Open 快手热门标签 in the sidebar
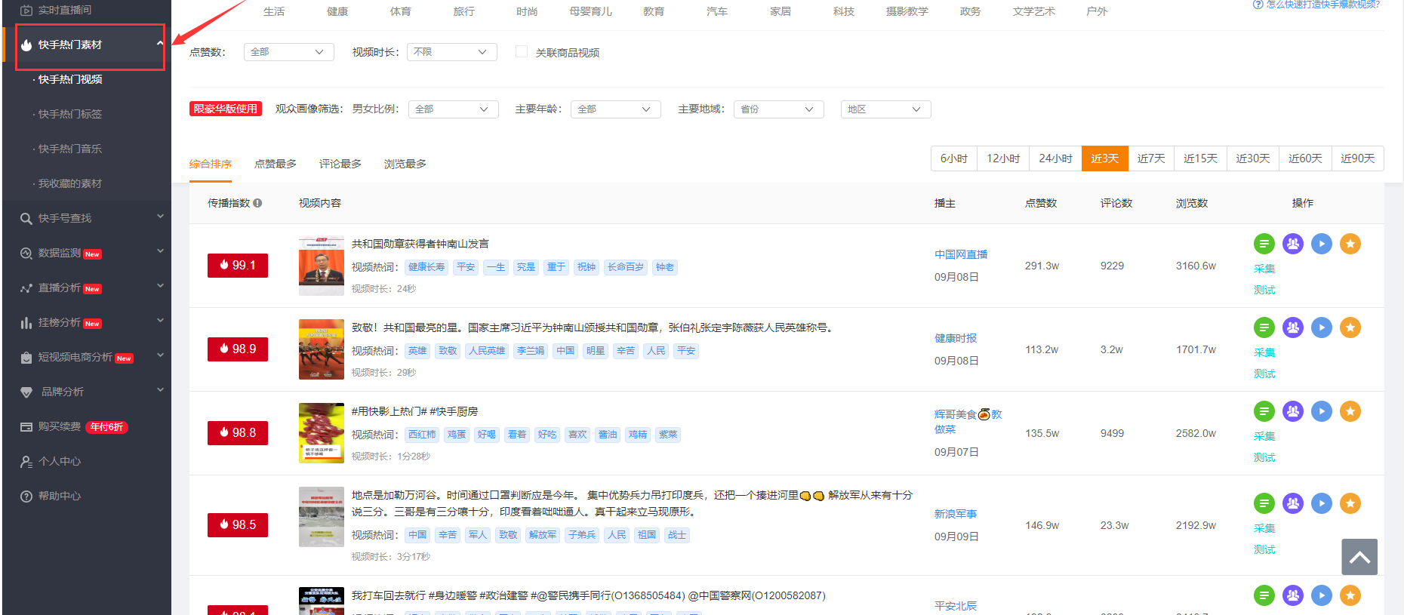 (x=70, y=114)
